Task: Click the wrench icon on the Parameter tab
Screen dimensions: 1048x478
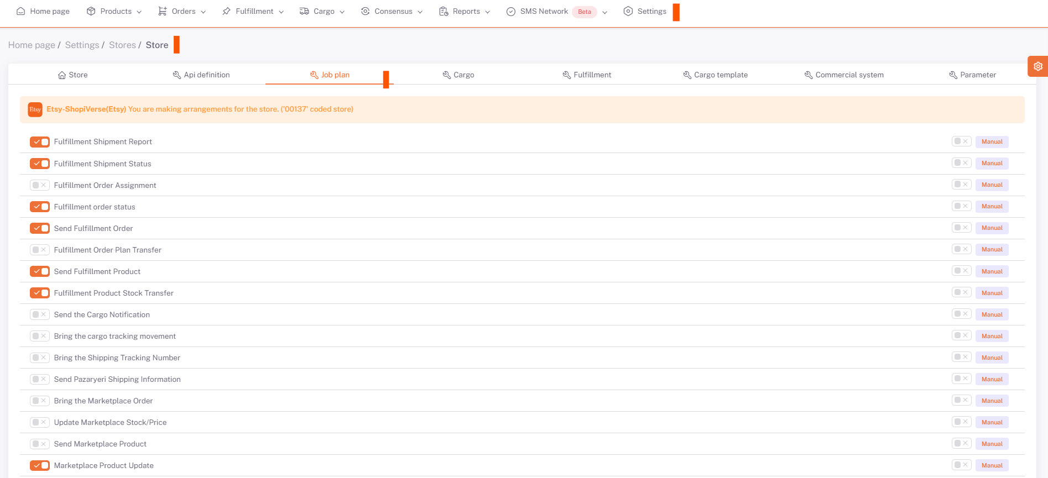Action: click(953, 75)
